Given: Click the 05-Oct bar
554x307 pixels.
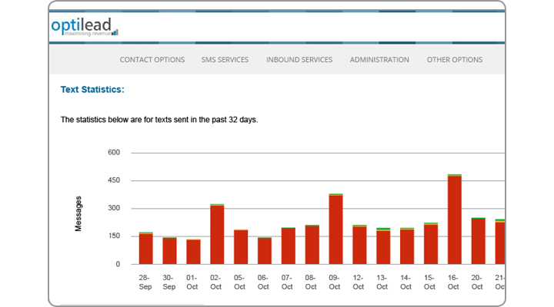Looking at the screenshot, I should [241, 246].
